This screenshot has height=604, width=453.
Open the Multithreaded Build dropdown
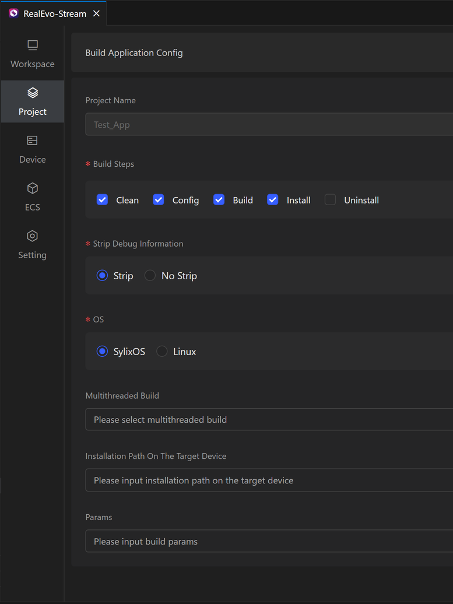pos(269,420)
